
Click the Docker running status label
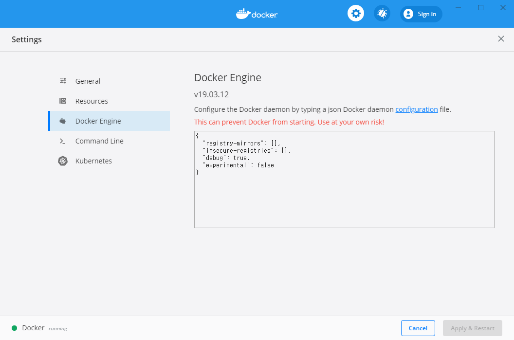(x=45, y=328)
